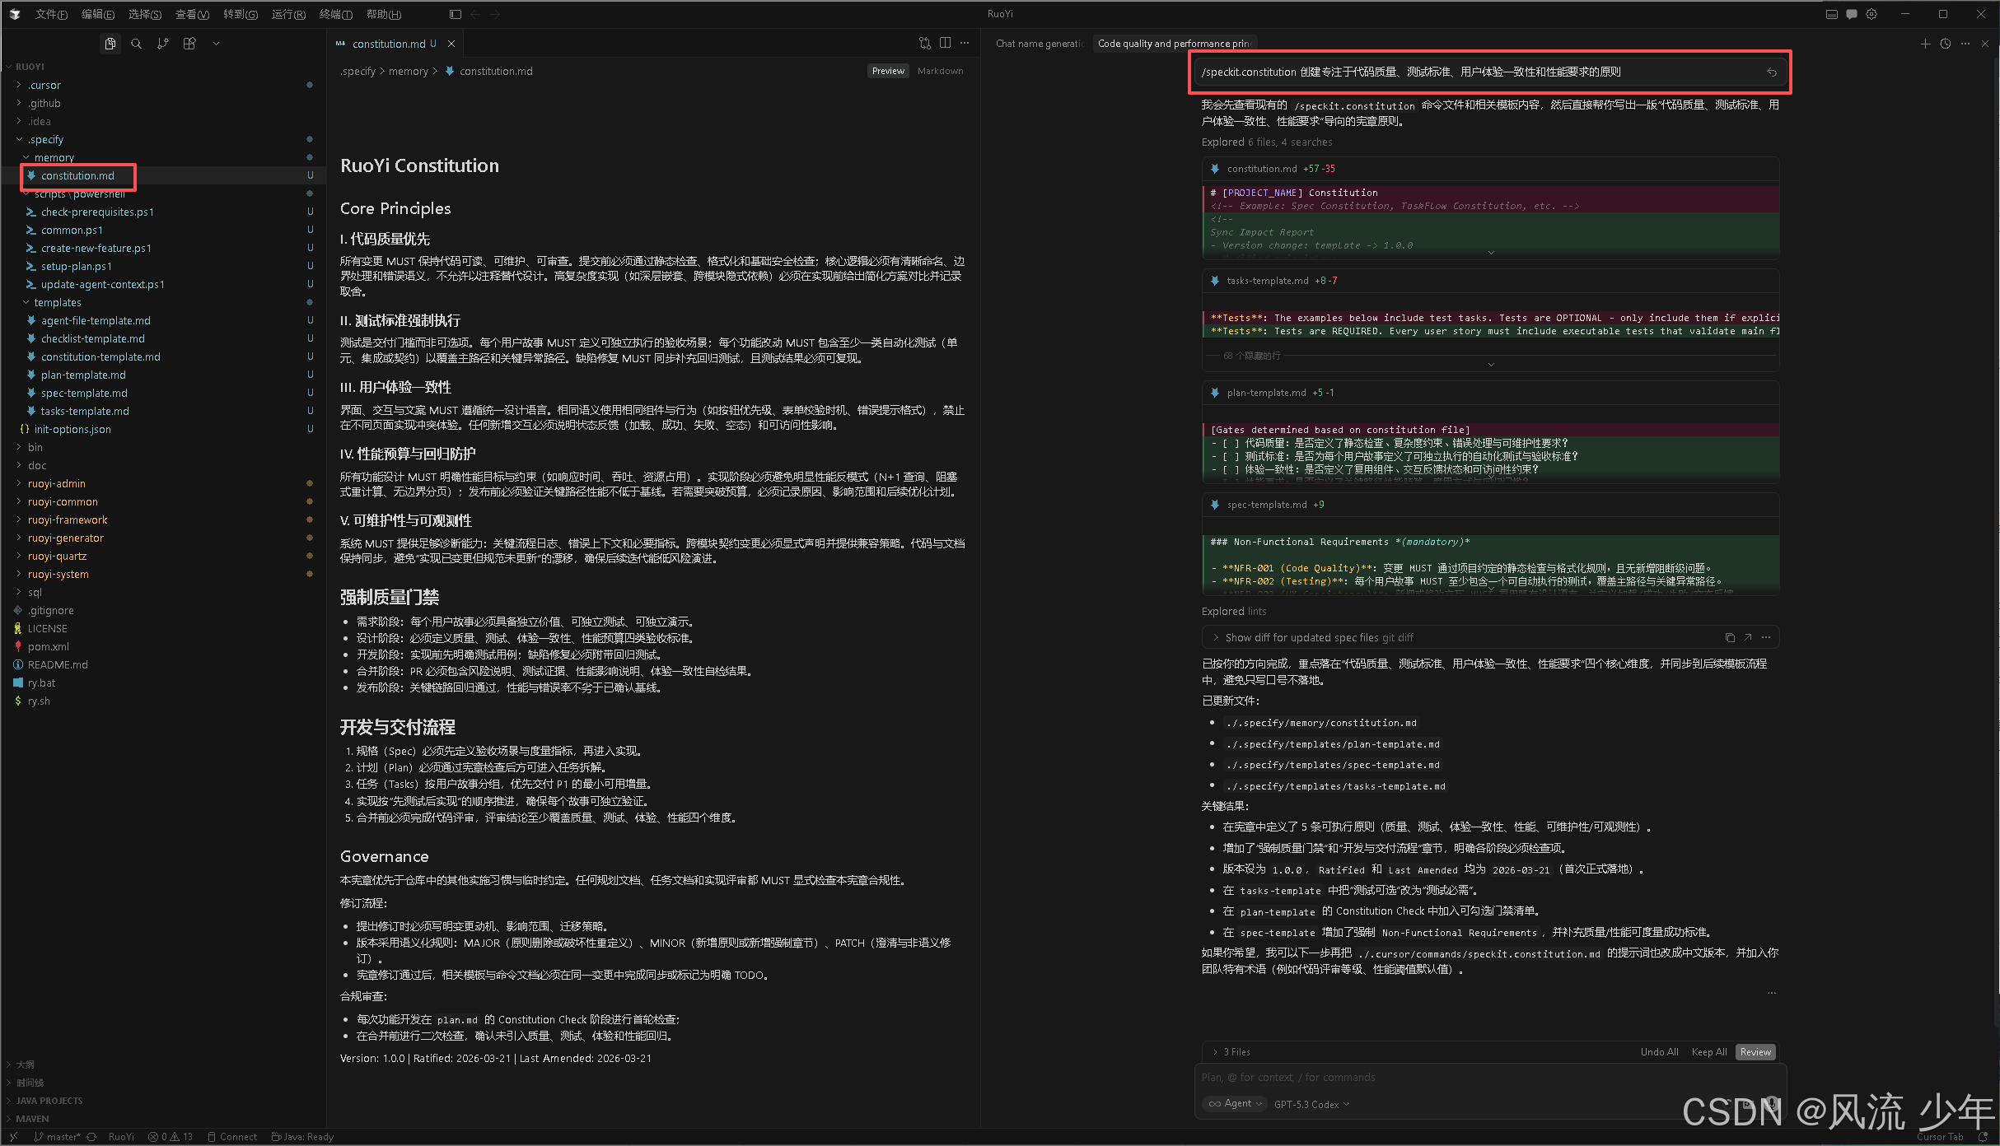Open chat history clock icon

coord(1946,44)
